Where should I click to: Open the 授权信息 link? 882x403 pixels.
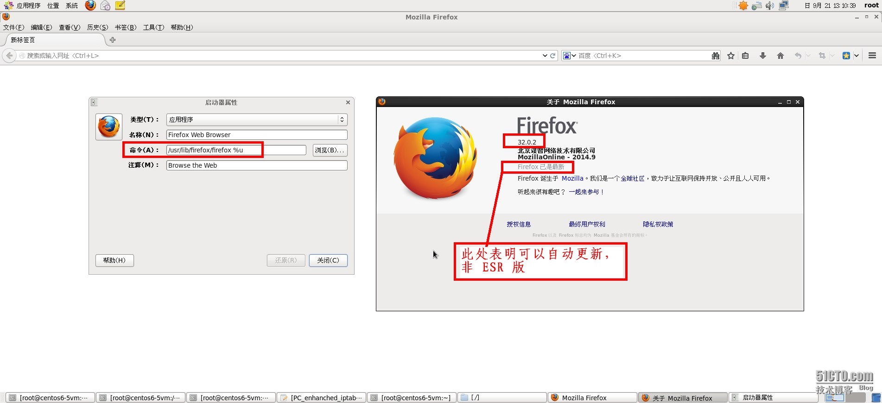point(519,224)
